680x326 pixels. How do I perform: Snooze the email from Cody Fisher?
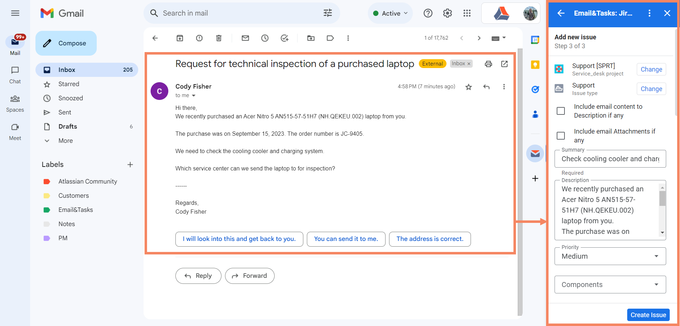pos(265,38)
